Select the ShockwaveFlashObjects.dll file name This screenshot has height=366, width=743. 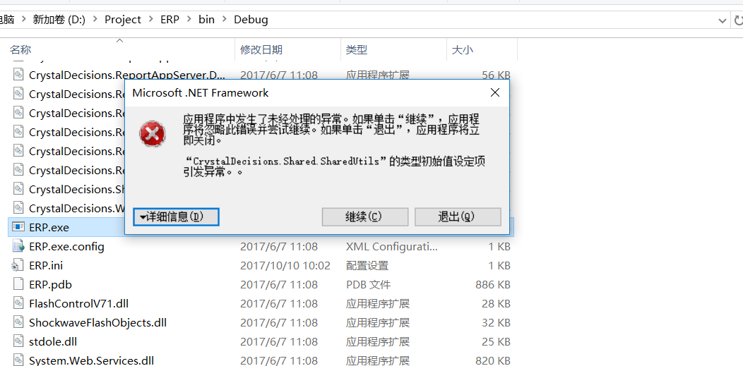point(97,322)
